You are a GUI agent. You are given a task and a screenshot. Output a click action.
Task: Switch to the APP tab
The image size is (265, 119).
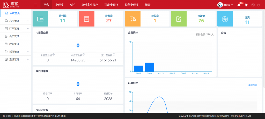click(72, 5)
